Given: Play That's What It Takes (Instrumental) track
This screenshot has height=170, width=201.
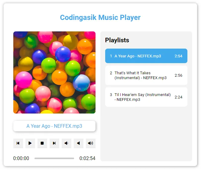Looking at the screenshot, I should (x=140, y=75).
